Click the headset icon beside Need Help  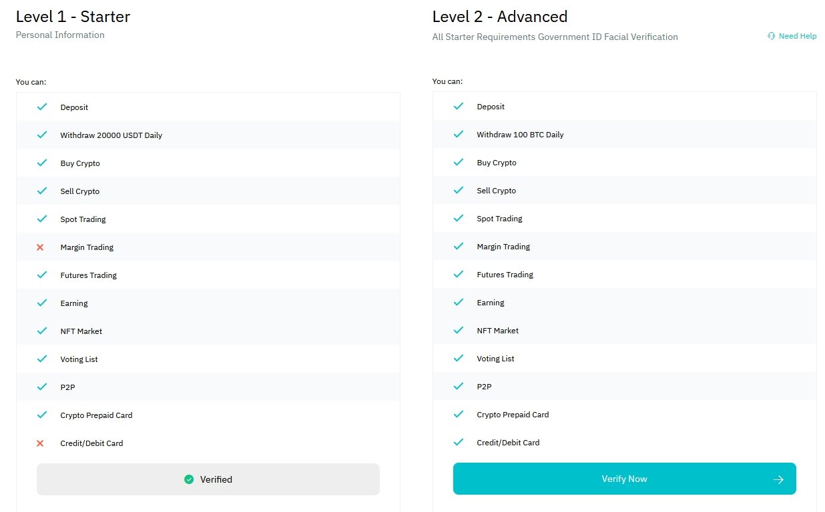coord(772,36)
